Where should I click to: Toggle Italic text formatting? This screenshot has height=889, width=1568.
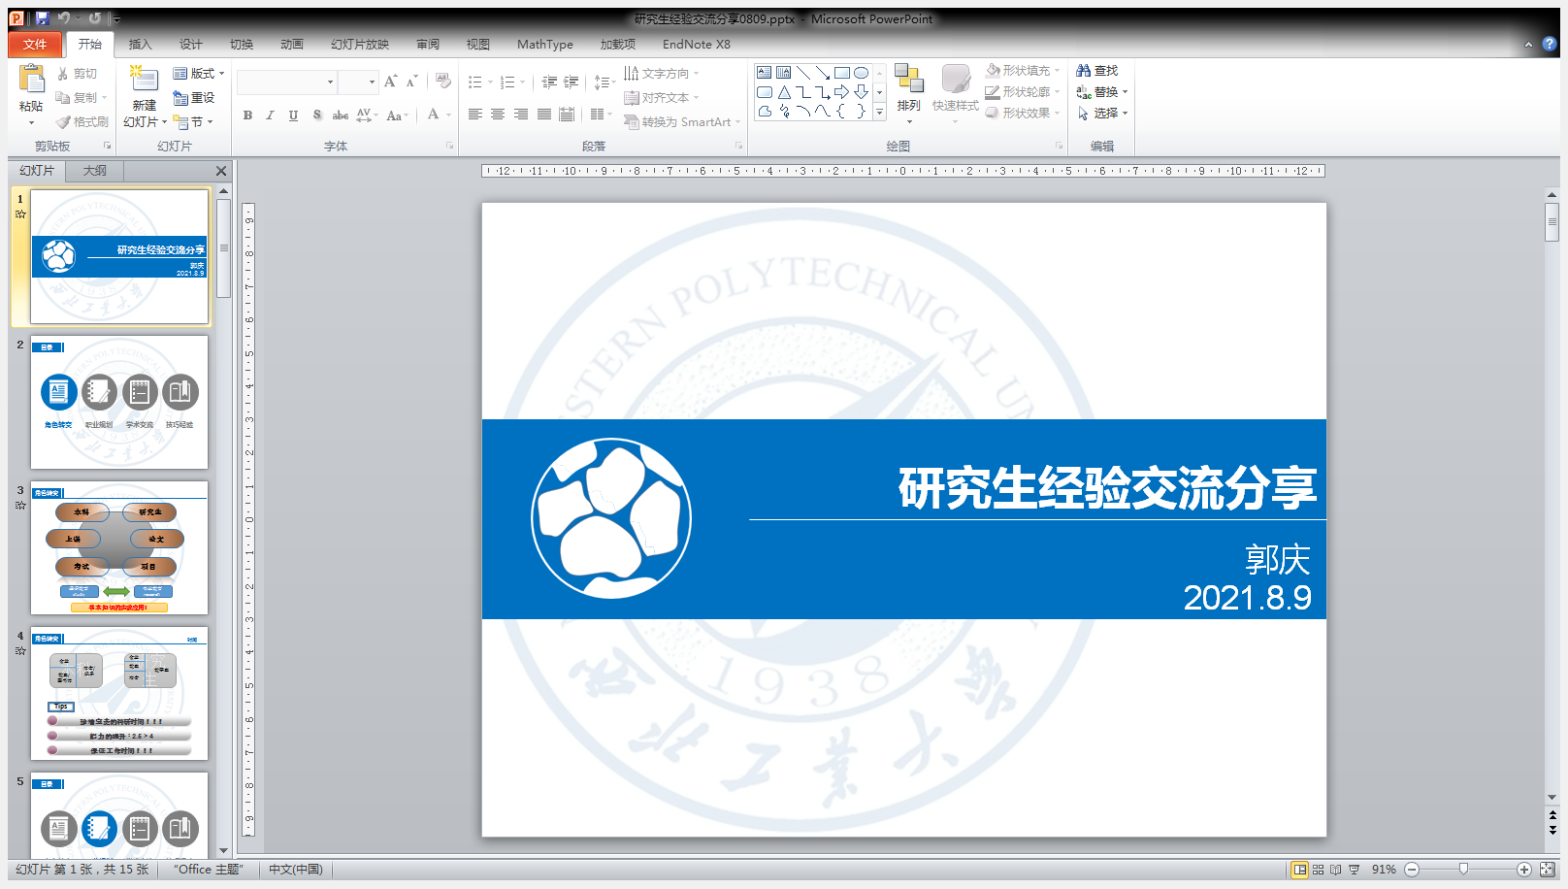click(x=271, y=115)
